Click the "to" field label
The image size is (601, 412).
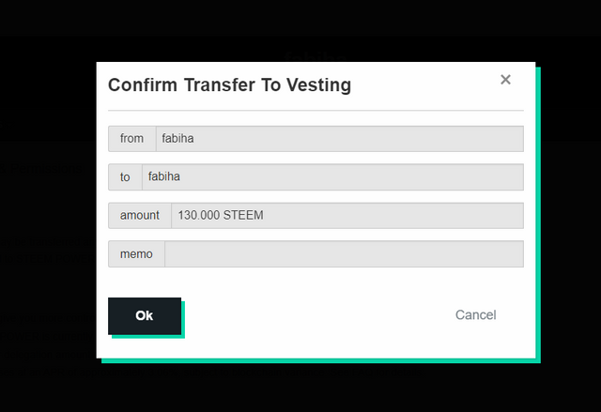coord(125,176)
